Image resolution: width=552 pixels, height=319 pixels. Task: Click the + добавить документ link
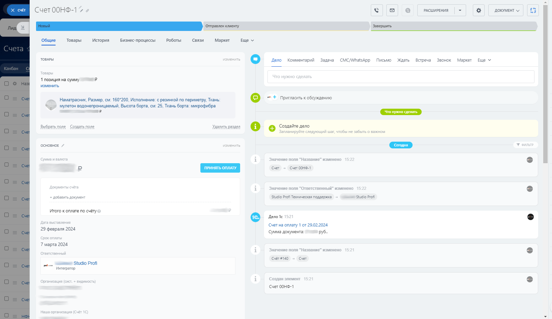point(67,198)
